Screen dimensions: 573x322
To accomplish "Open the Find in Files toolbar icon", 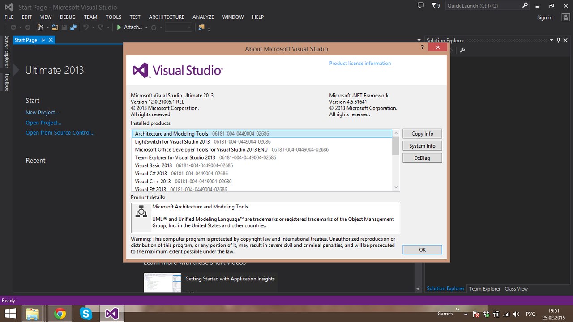I will coord(201,27).
